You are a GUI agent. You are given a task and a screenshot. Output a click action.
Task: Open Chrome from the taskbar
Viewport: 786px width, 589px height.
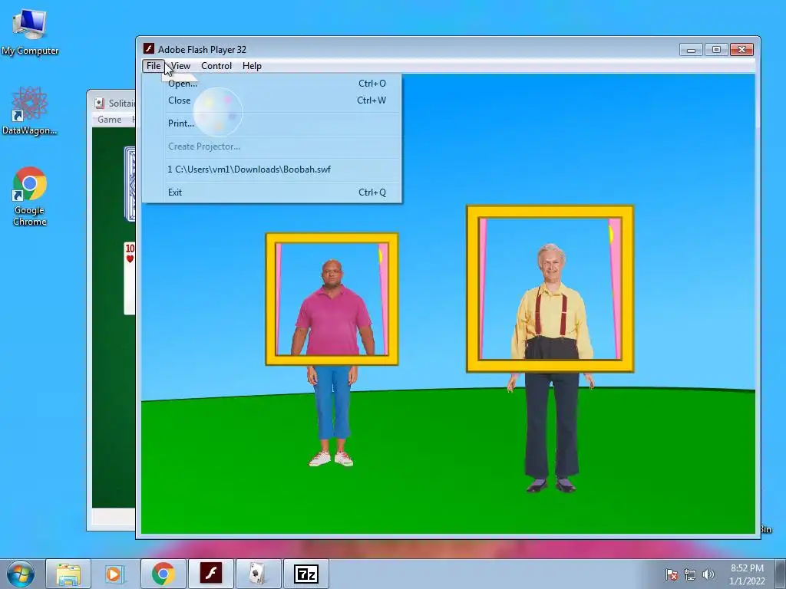(163, 574)
